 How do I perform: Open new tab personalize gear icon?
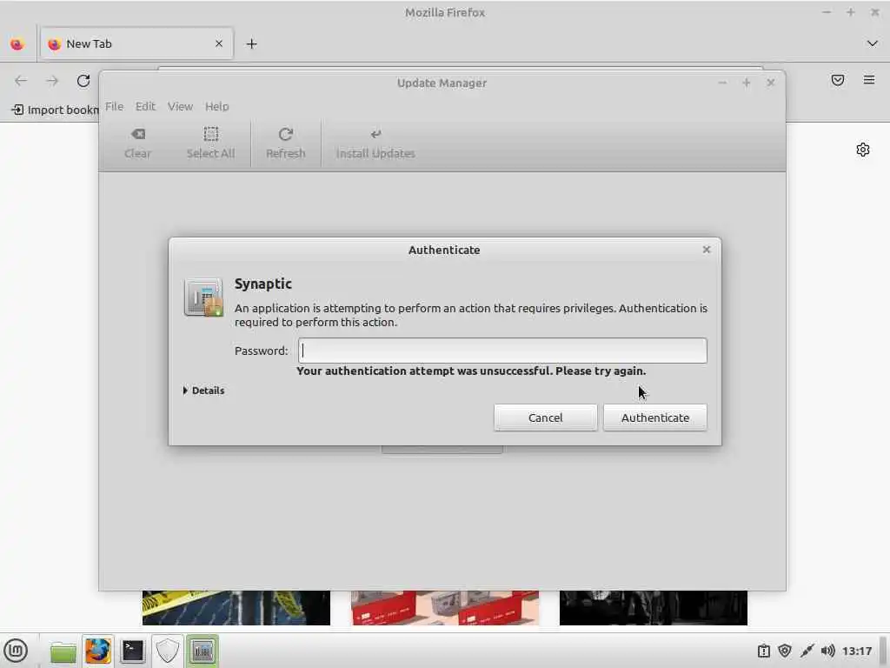[863, 150]
